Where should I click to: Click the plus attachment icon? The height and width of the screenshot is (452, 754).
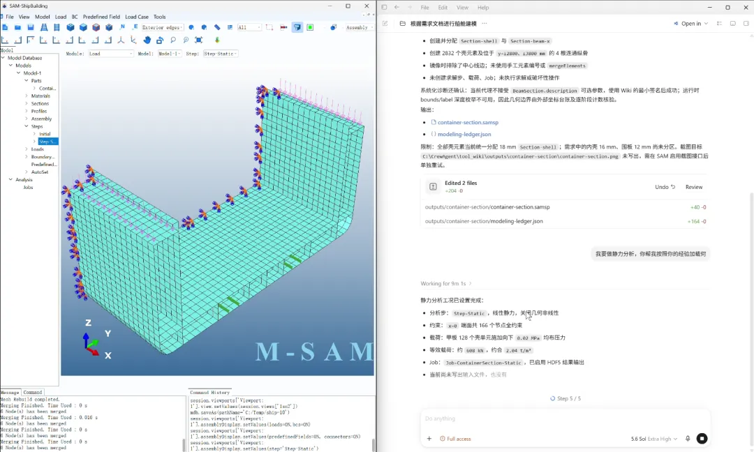tap(429, 439)
